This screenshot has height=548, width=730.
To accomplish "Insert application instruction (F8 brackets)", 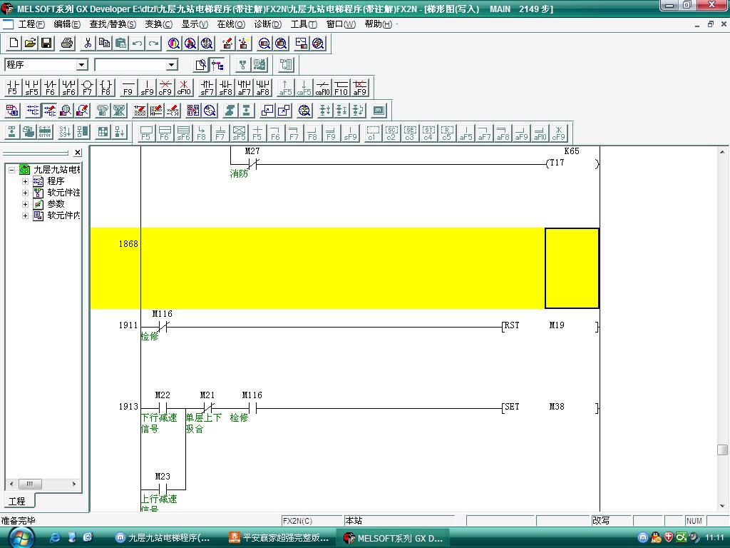I will point(106,88).
